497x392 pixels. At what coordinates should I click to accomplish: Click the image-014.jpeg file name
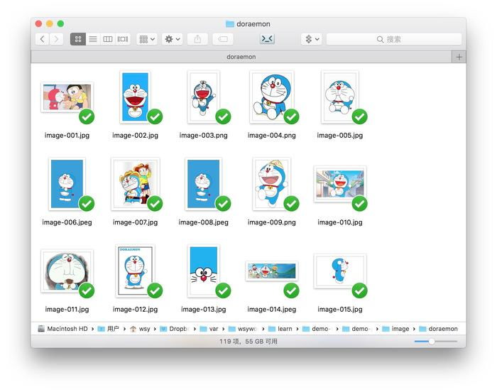coord(272,309)
